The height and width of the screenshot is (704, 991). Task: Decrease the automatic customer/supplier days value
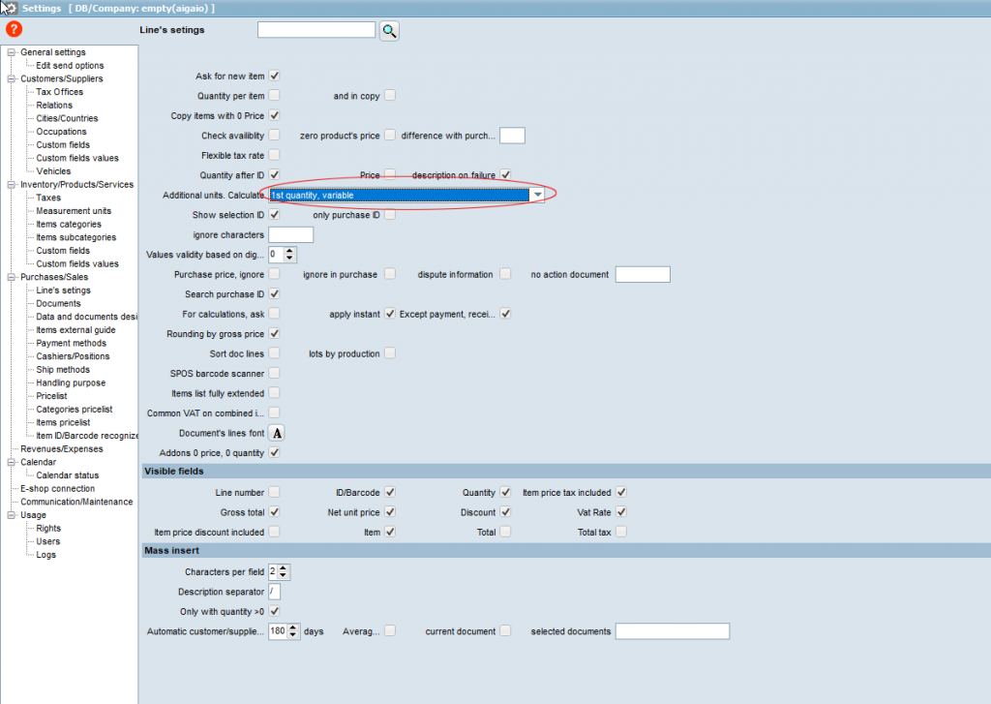[x=294, y=635]
